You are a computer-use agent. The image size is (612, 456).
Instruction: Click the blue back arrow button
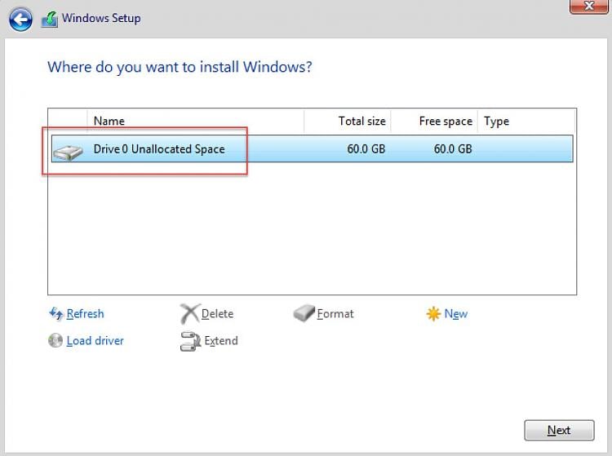pos(20,19)
